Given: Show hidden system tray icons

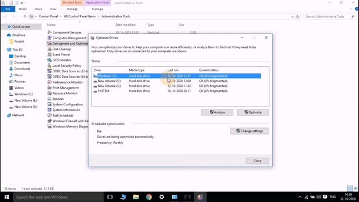Looking at the screenshot, I should (x=300, y=197).
